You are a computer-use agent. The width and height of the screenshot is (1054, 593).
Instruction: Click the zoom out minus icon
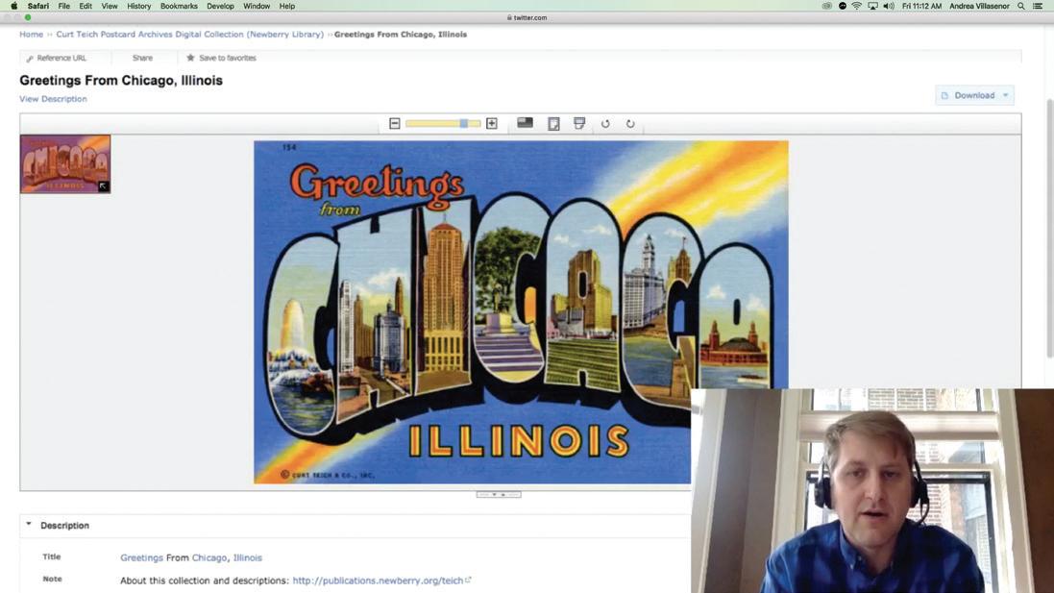click(395, 124)
